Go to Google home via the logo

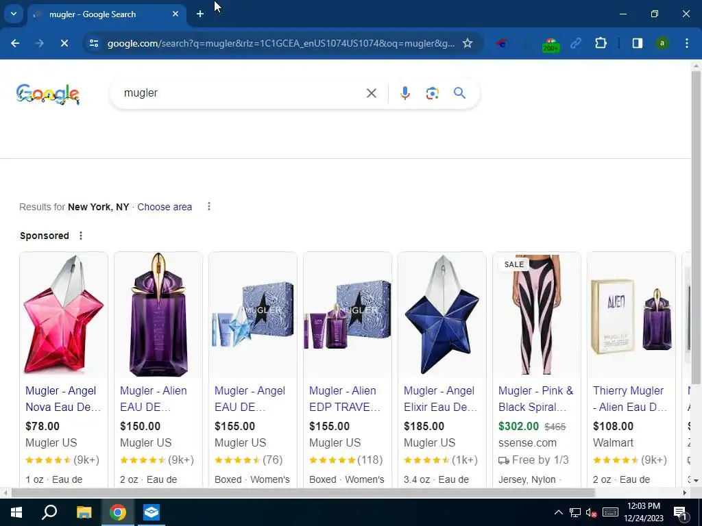[48, 94]
